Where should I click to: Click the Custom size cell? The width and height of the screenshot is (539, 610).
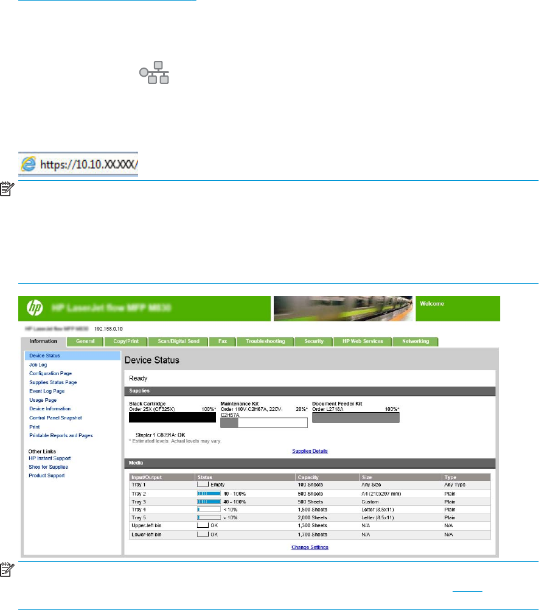[370, 502]
